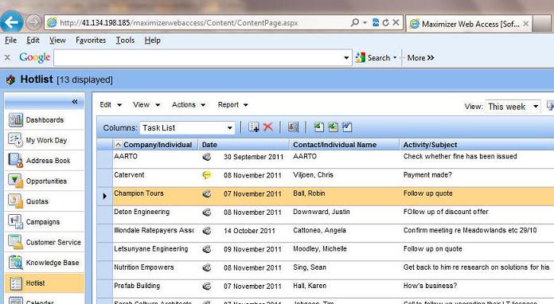Sort by Company/Individual column header
Image resolution: width=554 pixels, height=304 pixels.
[x=155, y=145]
